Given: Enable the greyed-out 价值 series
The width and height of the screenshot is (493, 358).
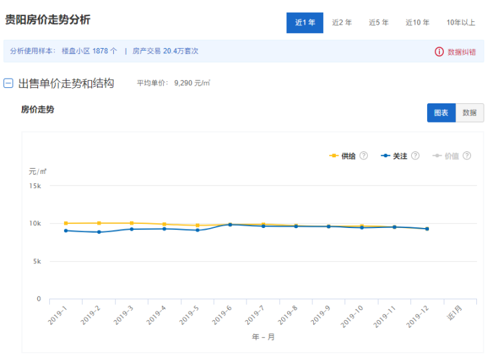Looking at the screenshot, I should (446, 156).
